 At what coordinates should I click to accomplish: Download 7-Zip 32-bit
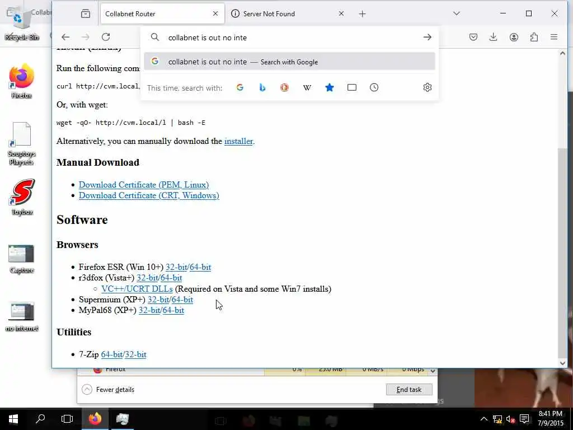click(x=135, y=354)
